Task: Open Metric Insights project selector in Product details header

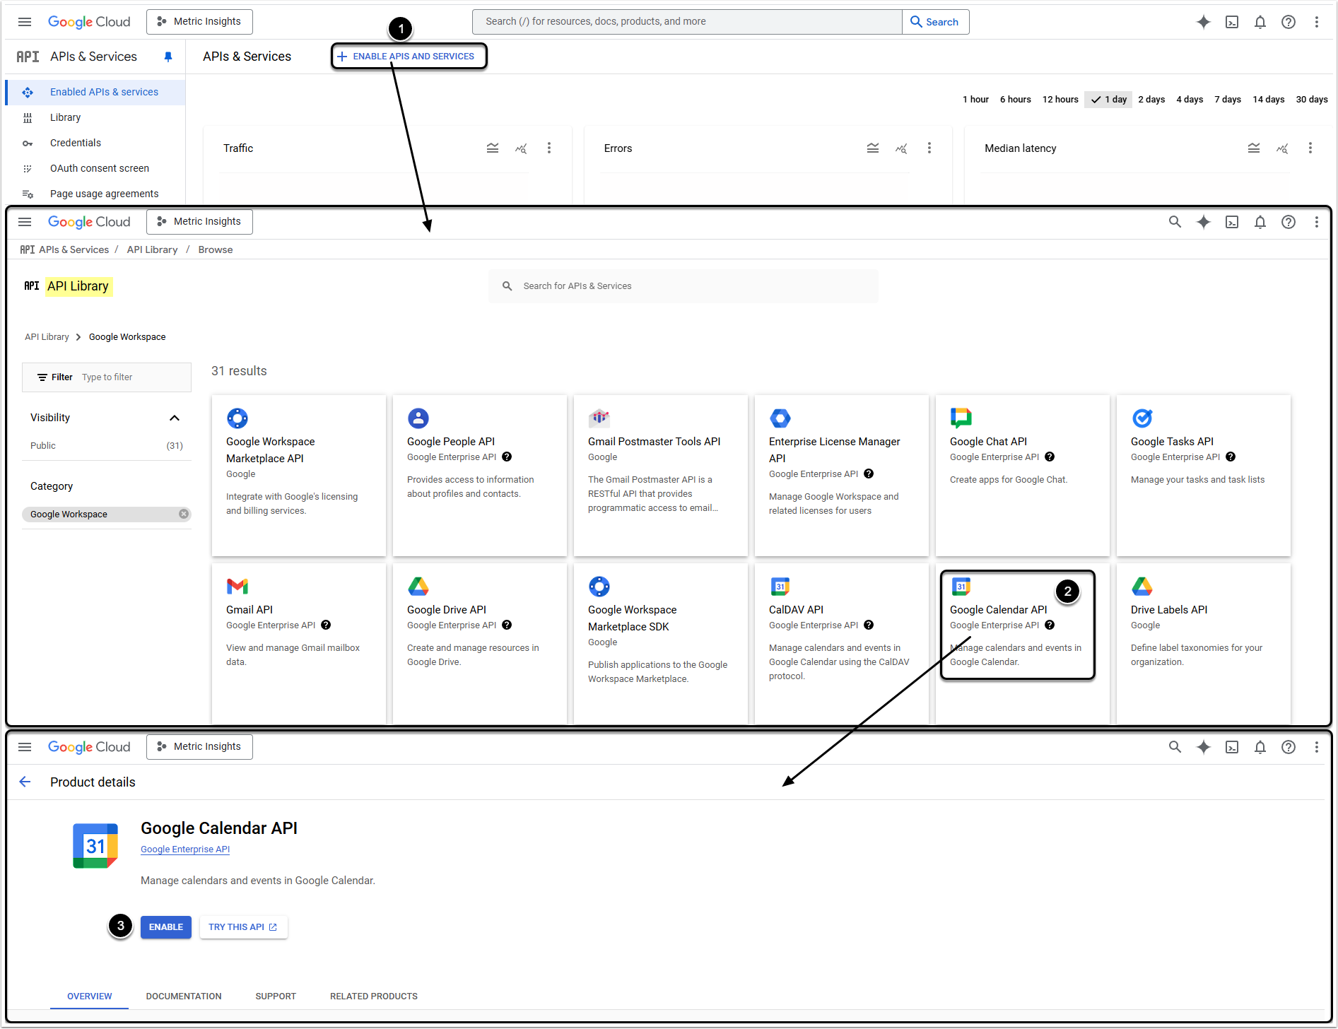Action: click(x=199, y=747)
